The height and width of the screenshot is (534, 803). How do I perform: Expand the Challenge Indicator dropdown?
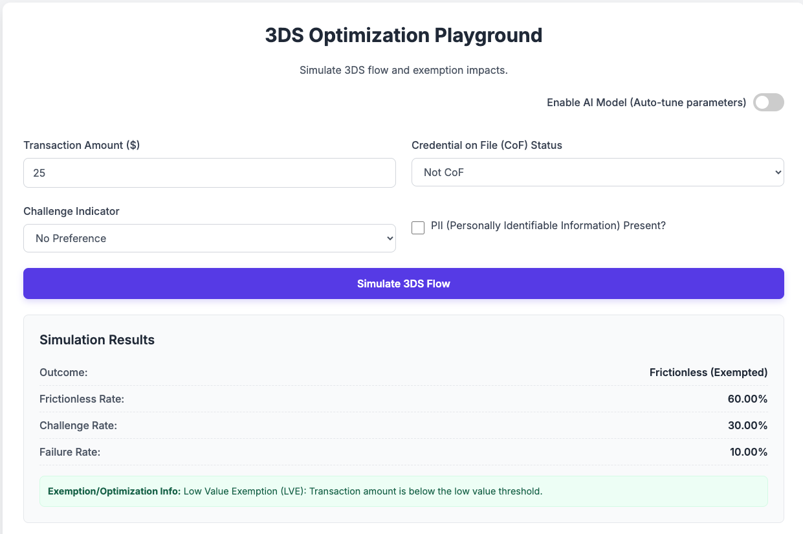pos(209,238)
